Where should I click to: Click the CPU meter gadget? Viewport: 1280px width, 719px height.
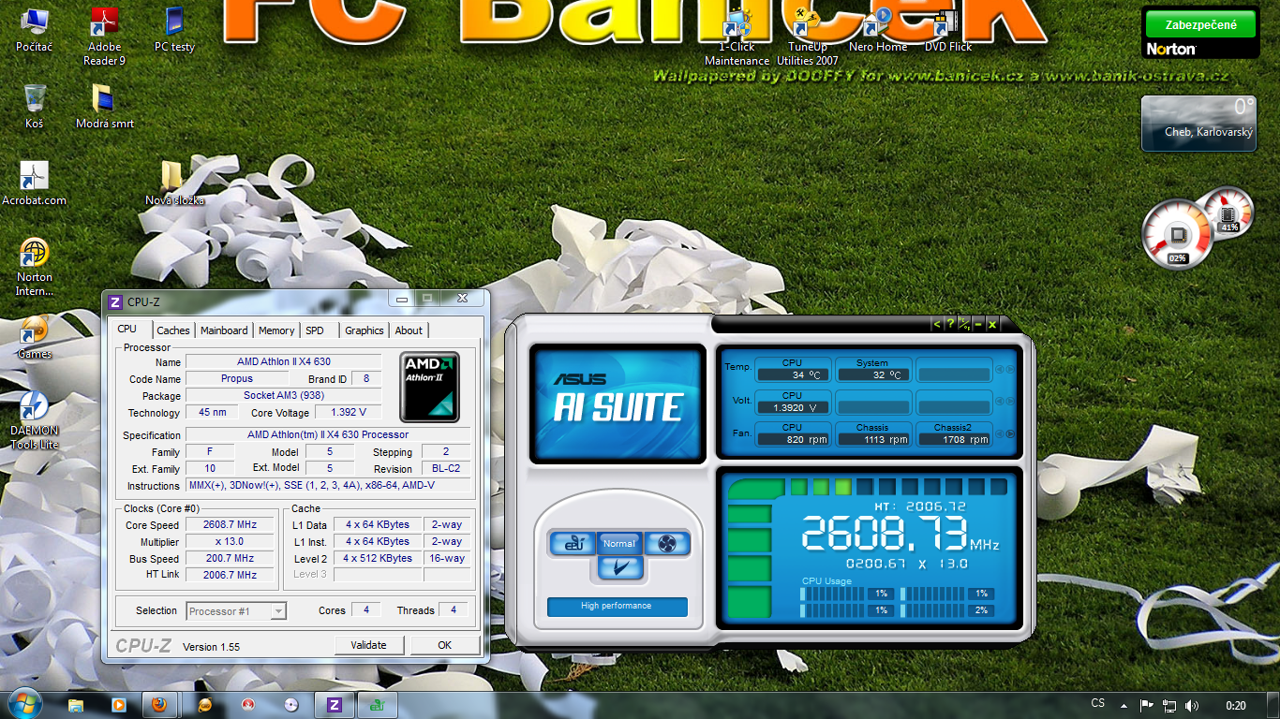1178,234
